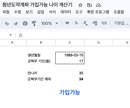The width and height of the screenshot is (130, 108).
Task: Select column D header
Action: tap(99, 42)
